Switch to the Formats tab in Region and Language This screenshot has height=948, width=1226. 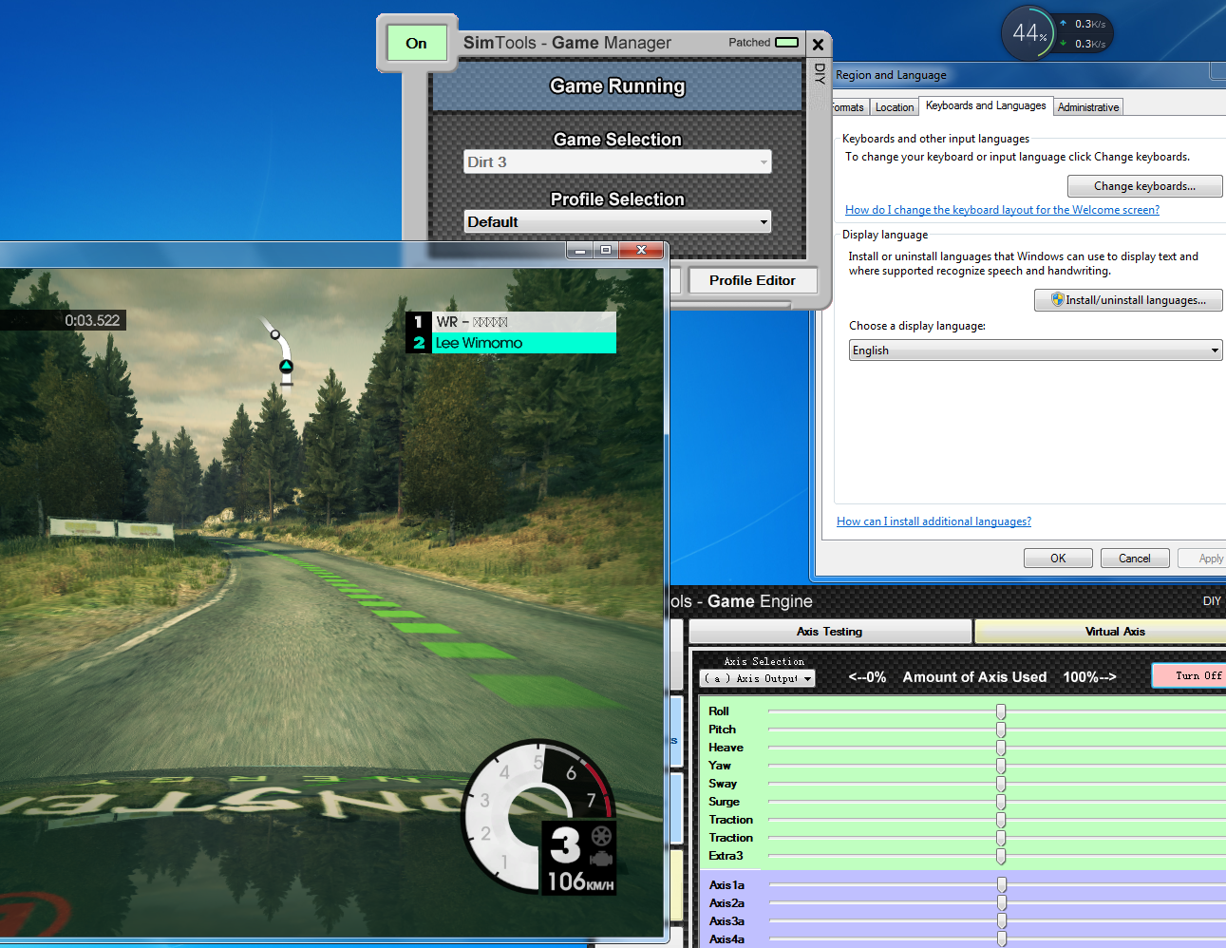pyautogui.click(x=847, y=107)
